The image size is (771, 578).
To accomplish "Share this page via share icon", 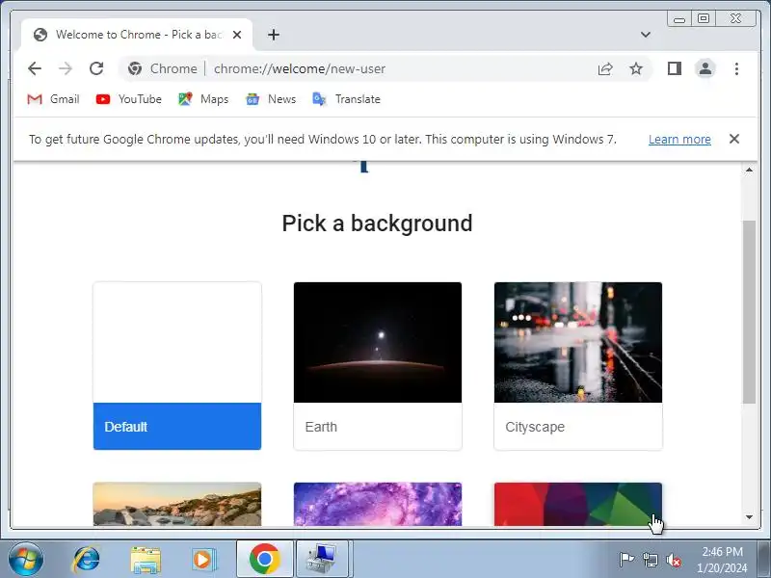I will click(x=605, y=68).
